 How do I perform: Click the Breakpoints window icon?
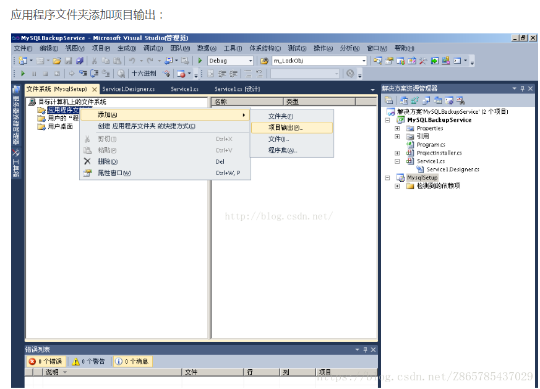[181, 74]
